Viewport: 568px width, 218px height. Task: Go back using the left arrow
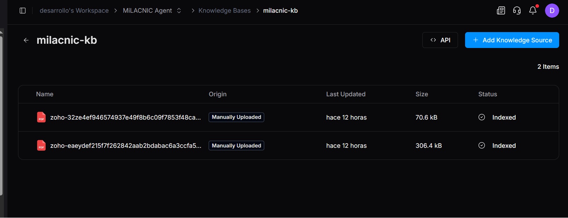click(26, 40)
